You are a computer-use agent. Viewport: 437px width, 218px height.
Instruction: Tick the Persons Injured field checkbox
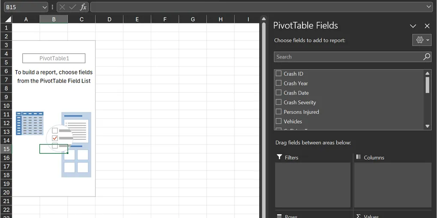click(x=279, y=112)
